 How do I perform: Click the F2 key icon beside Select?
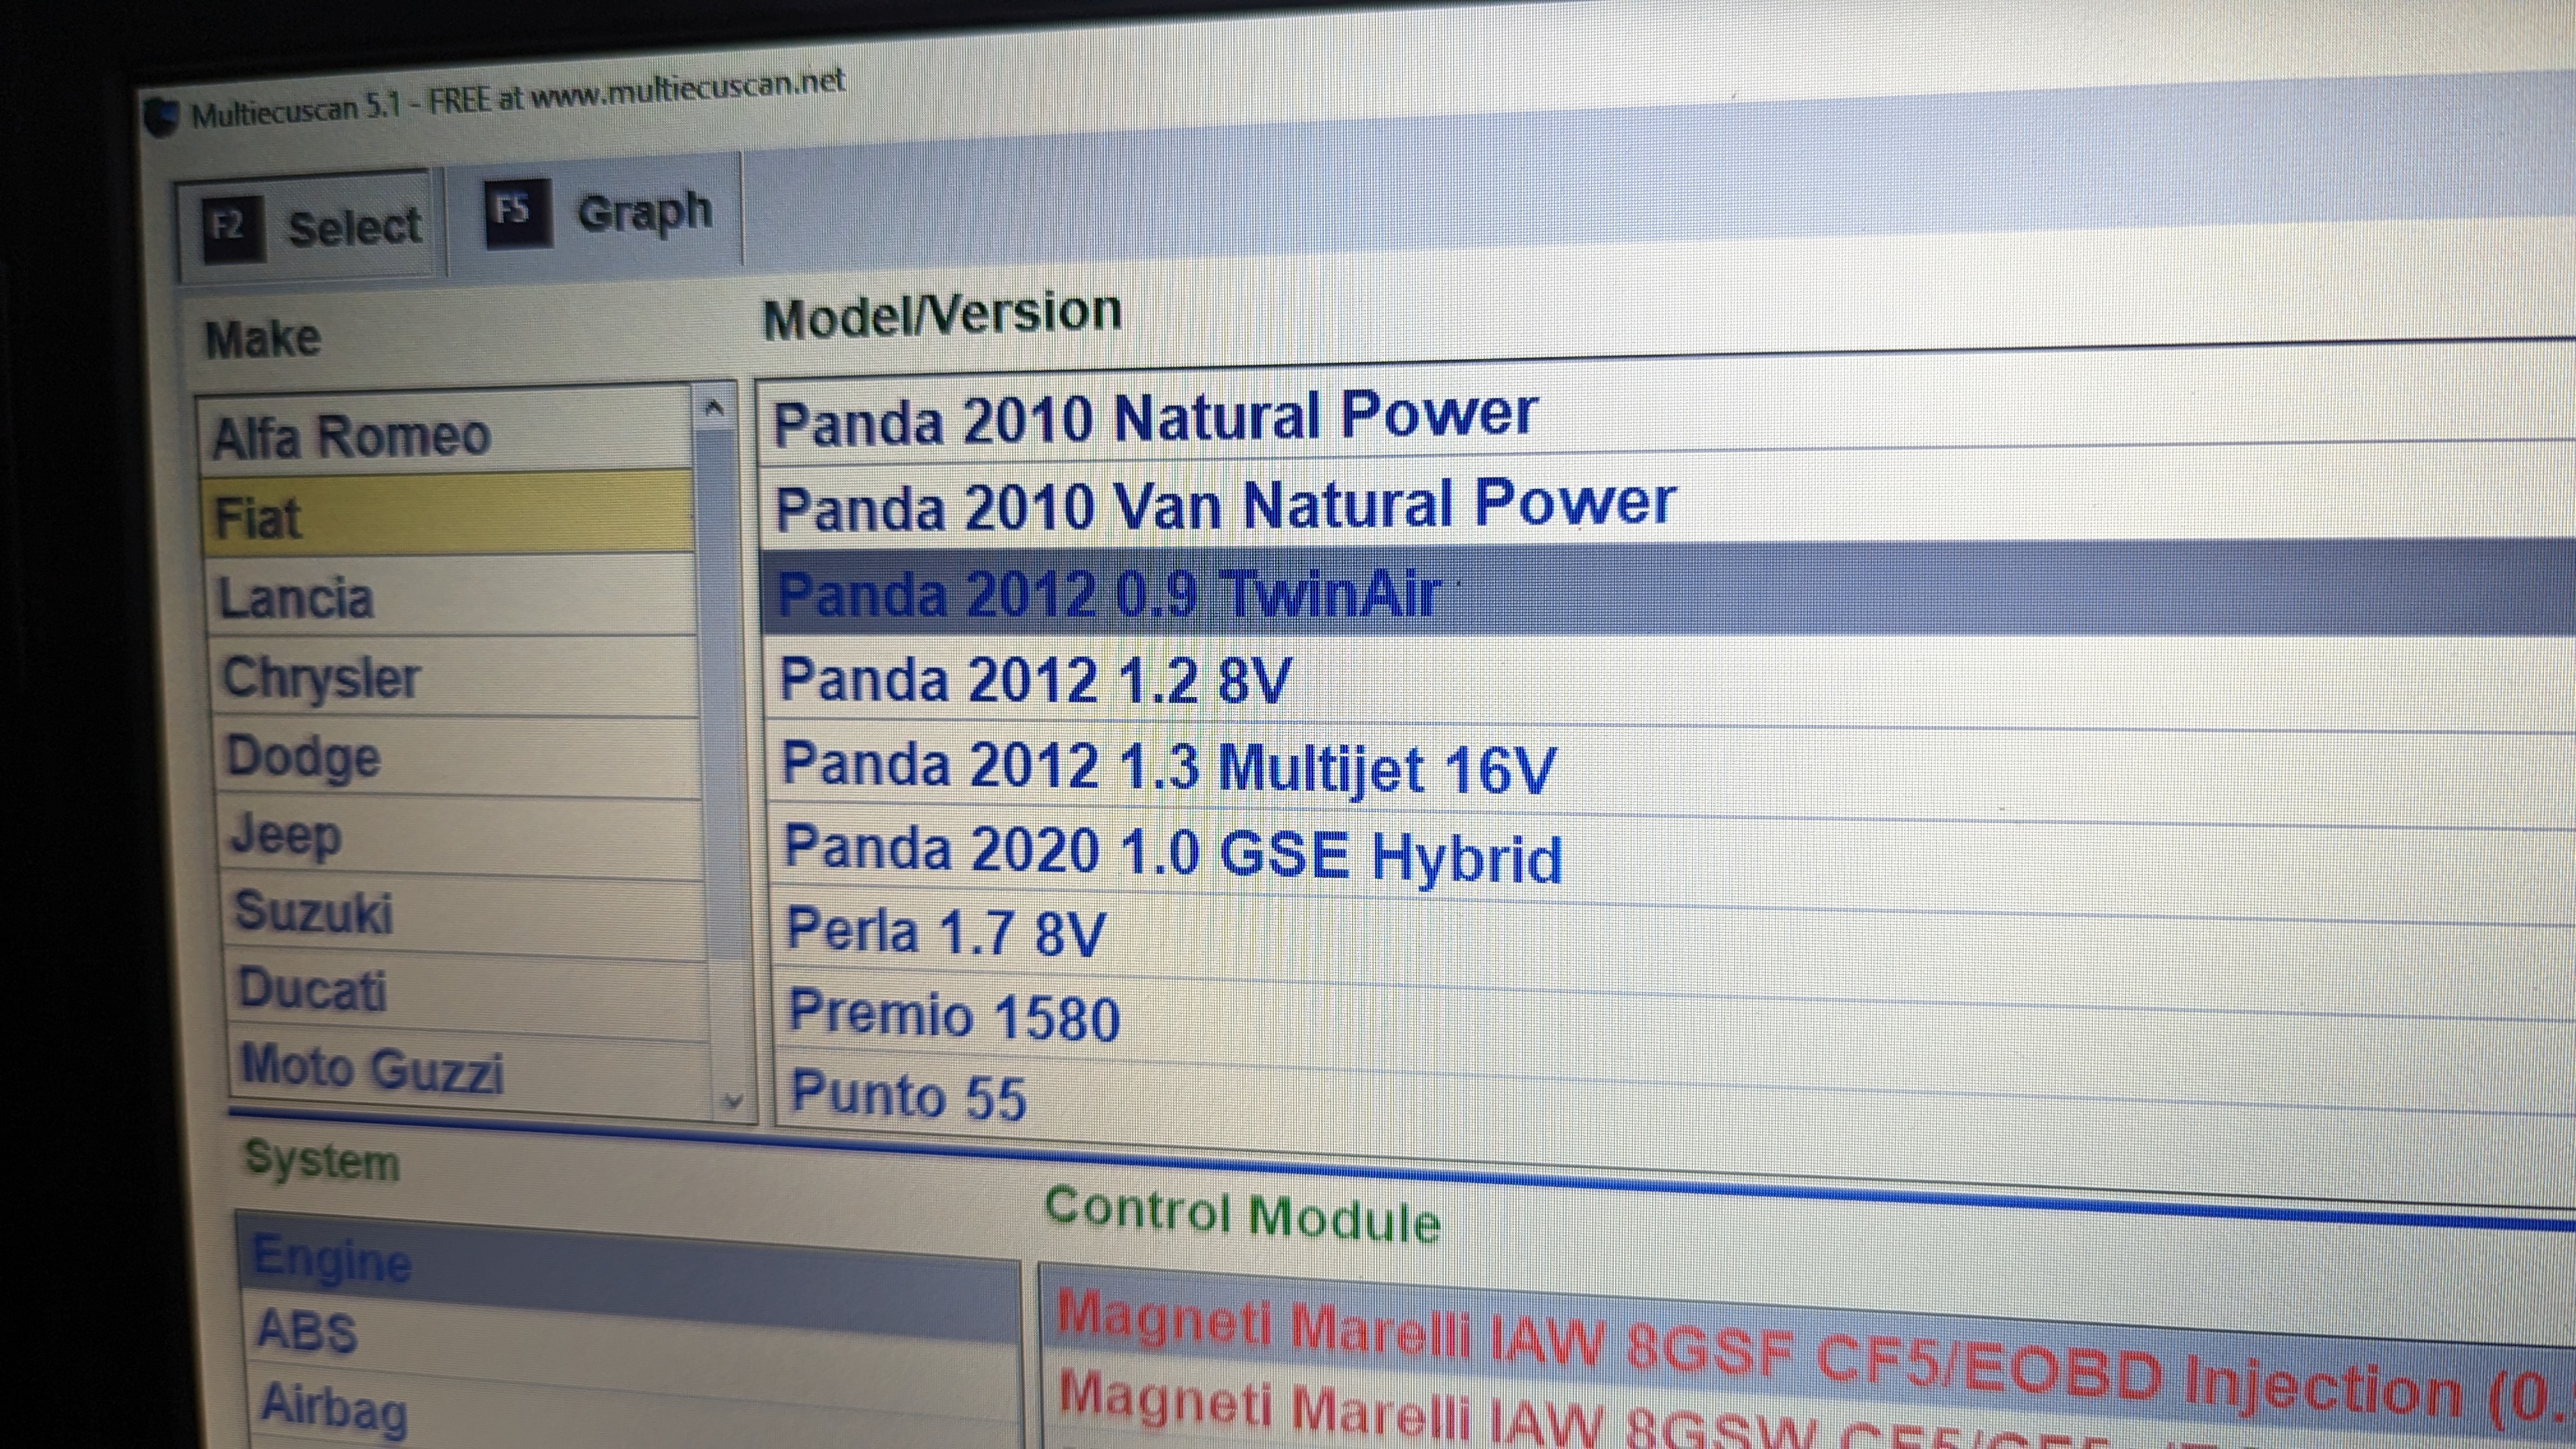232,230
